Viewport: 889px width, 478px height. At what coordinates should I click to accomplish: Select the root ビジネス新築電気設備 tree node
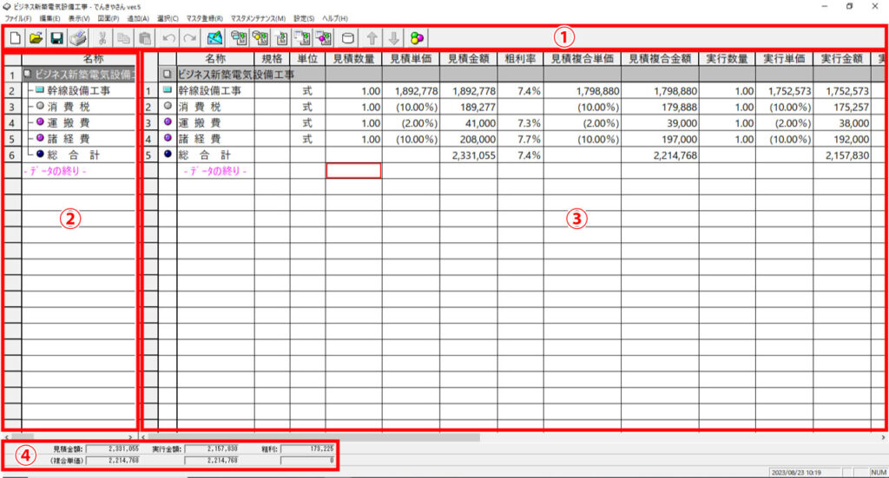tap(82, 75)
